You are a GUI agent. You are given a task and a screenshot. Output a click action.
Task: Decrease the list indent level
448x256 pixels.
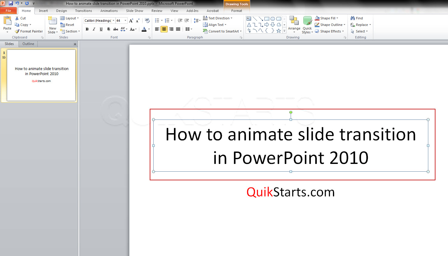coord(180,21)
